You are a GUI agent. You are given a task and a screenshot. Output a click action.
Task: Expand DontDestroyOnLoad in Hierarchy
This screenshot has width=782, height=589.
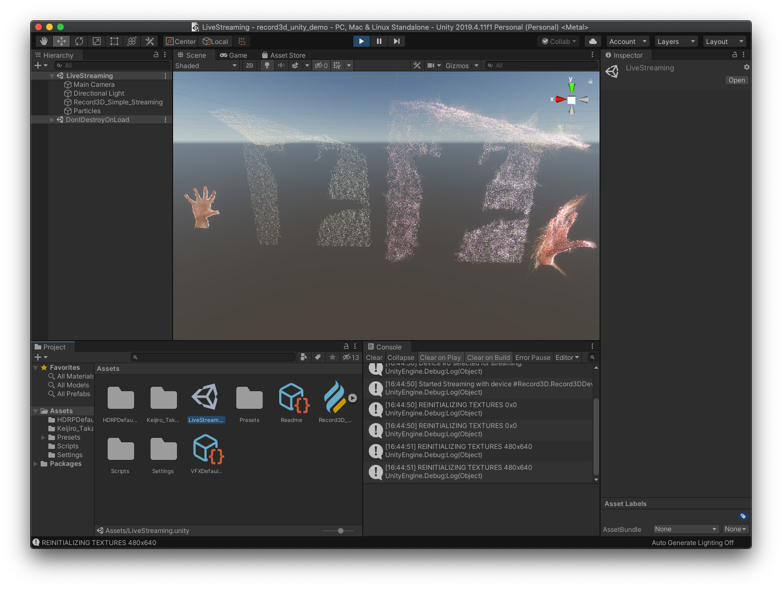coord(52,120)
